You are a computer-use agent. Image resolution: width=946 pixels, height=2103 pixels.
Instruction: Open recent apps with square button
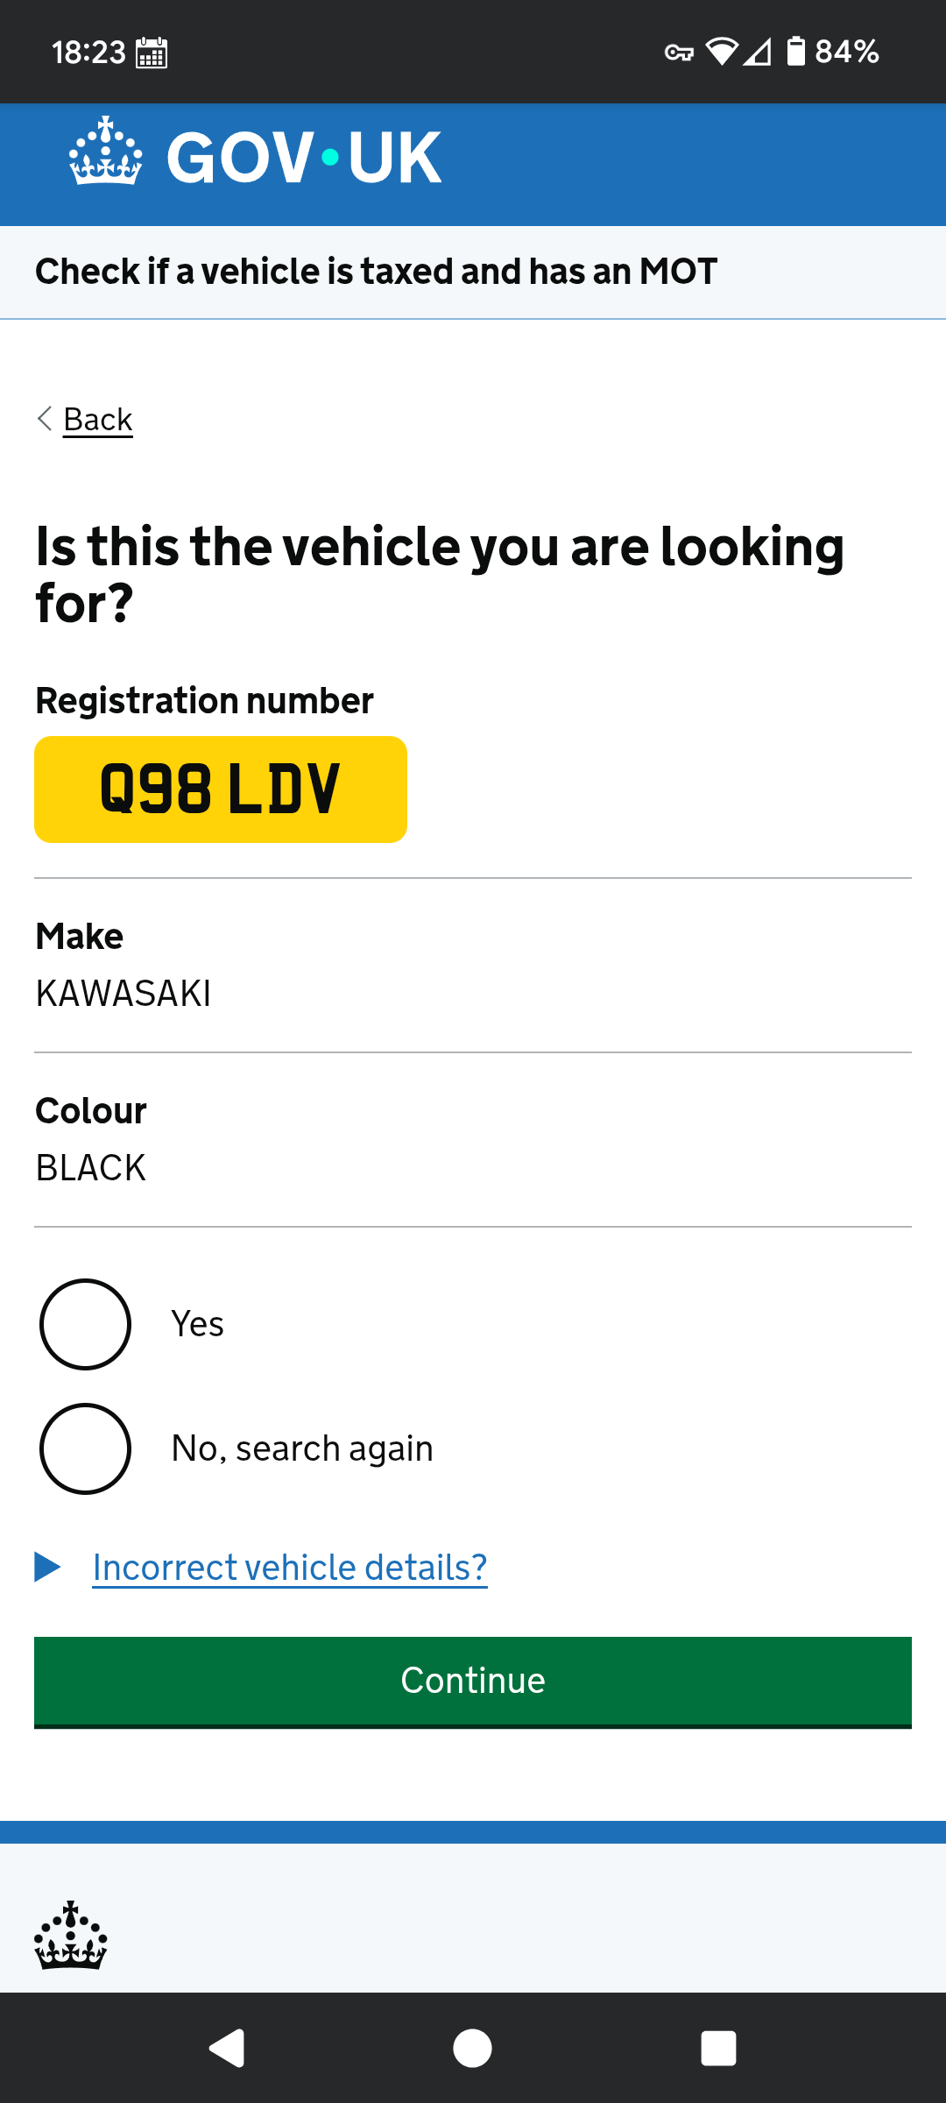click(x=718, y=2048)
